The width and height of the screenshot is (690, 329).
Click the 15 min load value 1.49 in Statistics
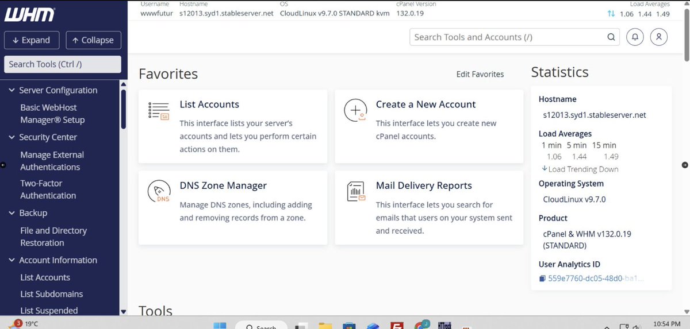pyautogui.click(x=611, y=157)
